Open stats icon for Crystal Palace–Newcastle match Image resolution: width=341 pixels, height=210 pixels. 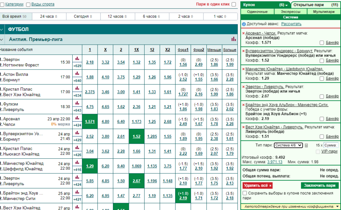[77, 148]
